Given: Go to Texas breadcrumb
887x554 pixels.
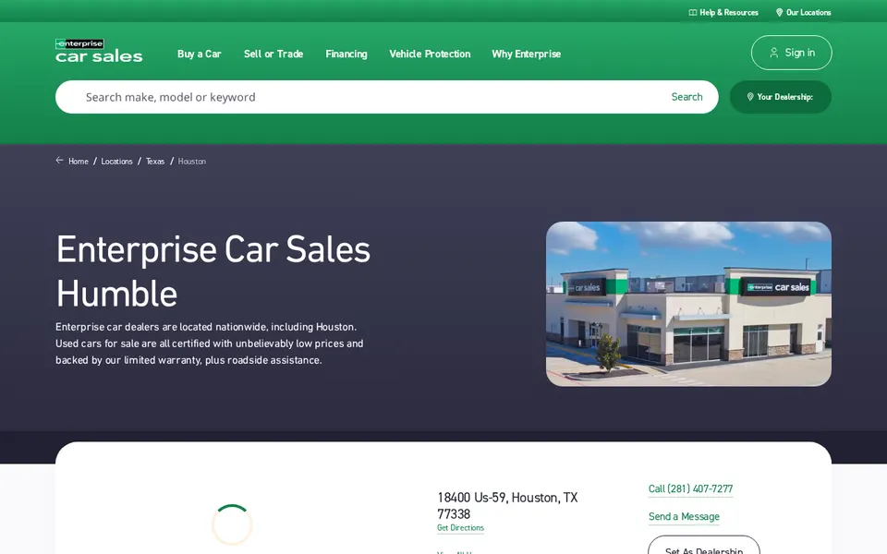Looking at the screenshot, I should pyautogui.click(x=155, y=161).
